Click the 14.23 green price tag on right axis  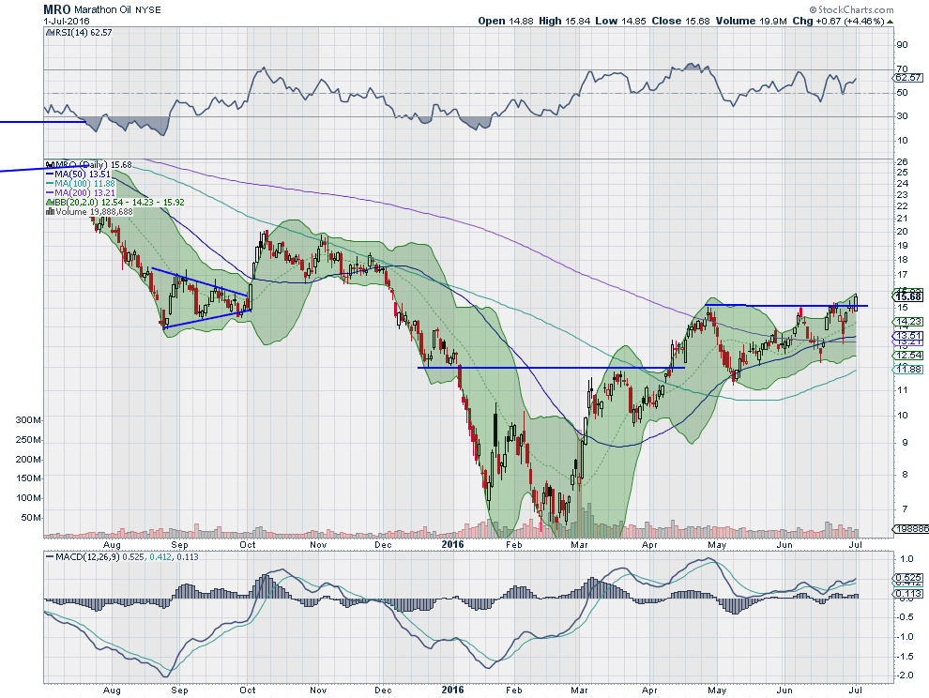pyautogui.click(x=909, y=321)
